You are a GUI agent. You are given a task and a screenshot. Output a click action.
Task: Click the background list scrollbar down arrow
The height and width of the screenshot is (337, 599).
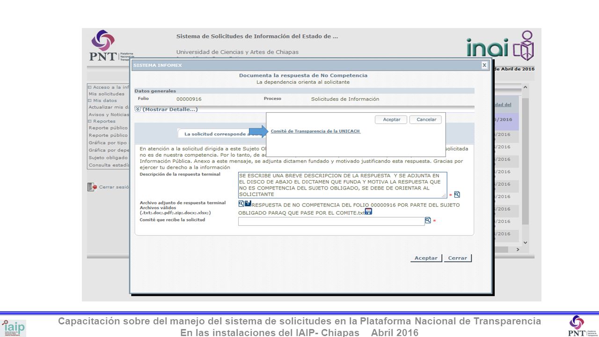525,242
